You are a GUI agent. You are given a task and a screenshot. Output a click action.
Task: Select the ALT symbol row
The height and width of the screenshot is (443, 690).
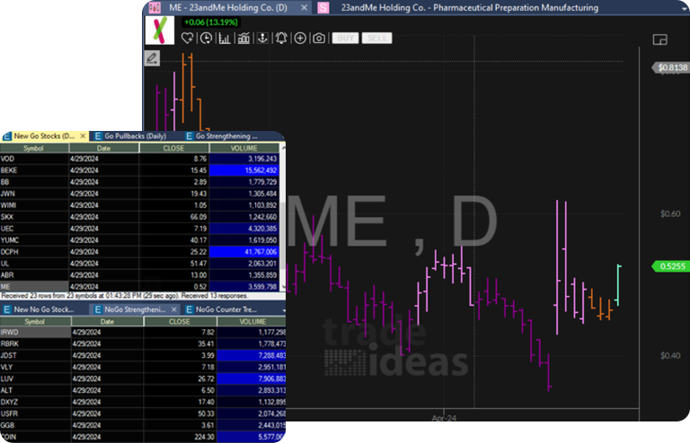[x=143, y=390]
